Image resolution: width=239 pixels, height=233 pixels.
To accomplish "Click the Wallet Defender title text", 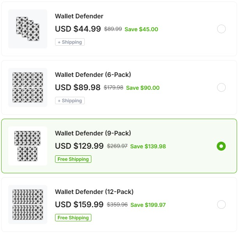I will pyautogui.click(x=79, y=16).
